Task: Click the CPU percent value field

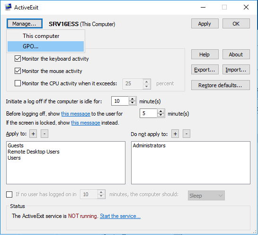Action: tap(133, 84)
